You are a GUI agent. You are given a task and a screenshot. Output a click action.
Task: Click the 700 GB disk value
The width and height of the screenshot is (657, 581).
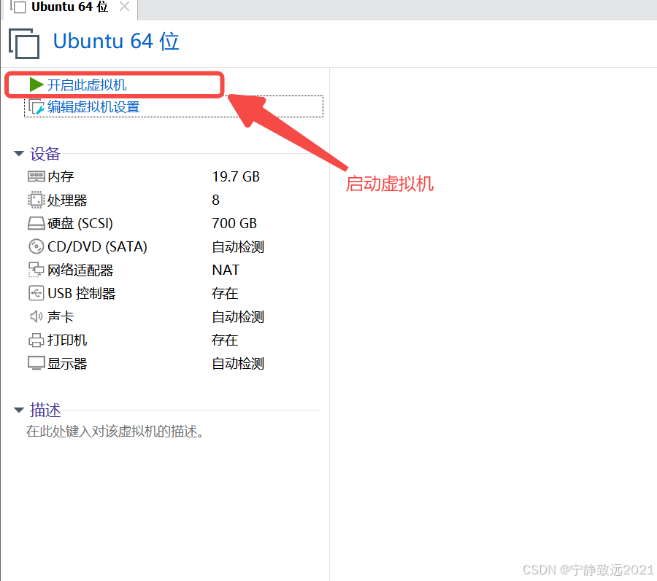pyautogui.click(x=234, y=223)
